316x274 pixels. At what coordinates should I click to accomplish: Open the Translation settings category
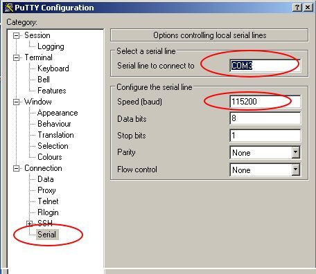(55, 135)
